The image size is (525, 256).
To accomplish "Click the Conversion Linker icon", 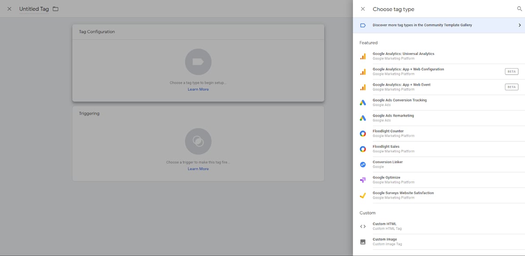I will (363, 165).
